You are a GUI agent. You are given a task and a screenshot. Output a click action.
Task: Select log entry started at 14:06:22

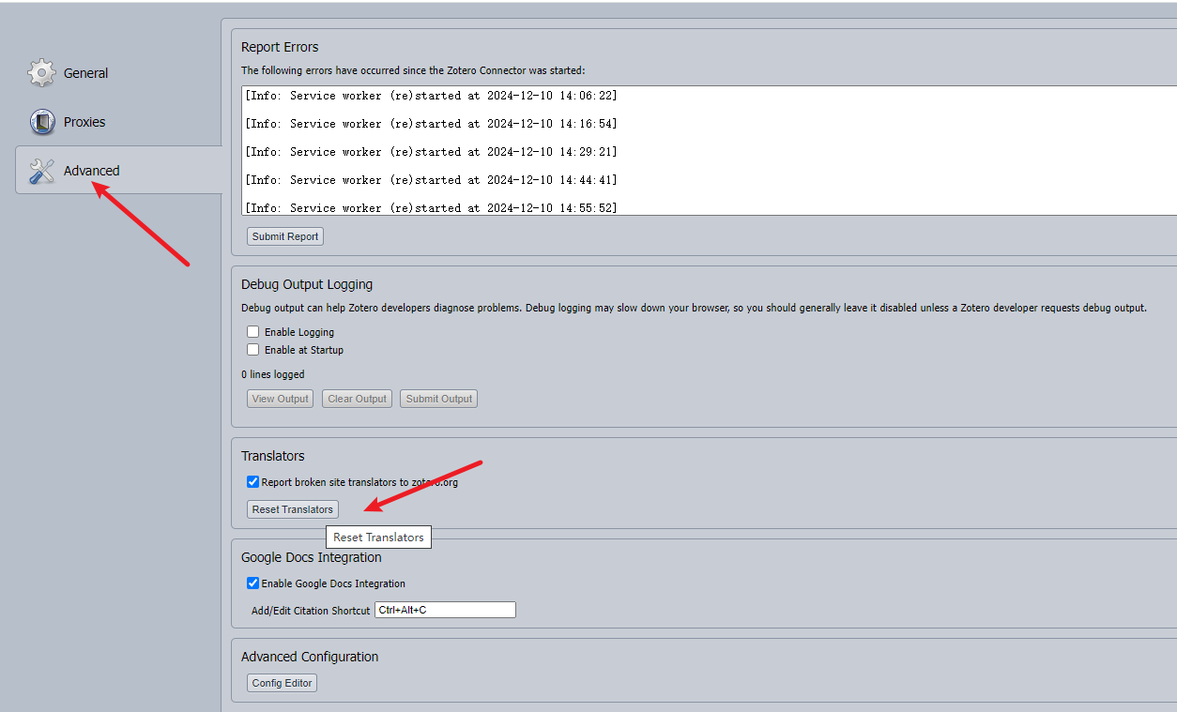point(431,96)
